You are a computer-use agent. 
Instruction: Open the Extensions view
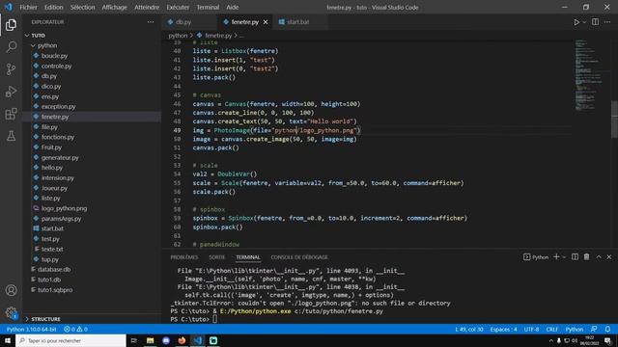click(x=11, y=114)
